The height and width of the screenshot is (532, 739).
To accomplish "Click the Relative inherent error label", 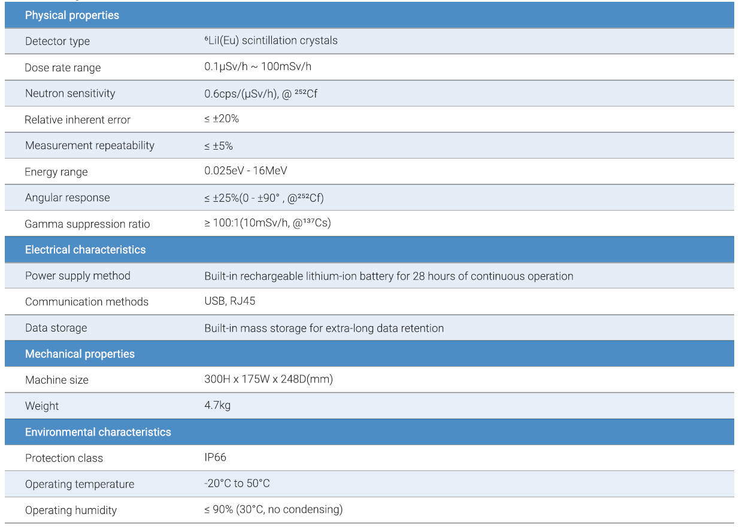I will point(77,120).
